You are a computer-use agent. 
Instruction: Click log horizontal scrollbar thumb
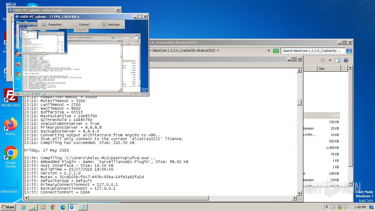[119, 198]
